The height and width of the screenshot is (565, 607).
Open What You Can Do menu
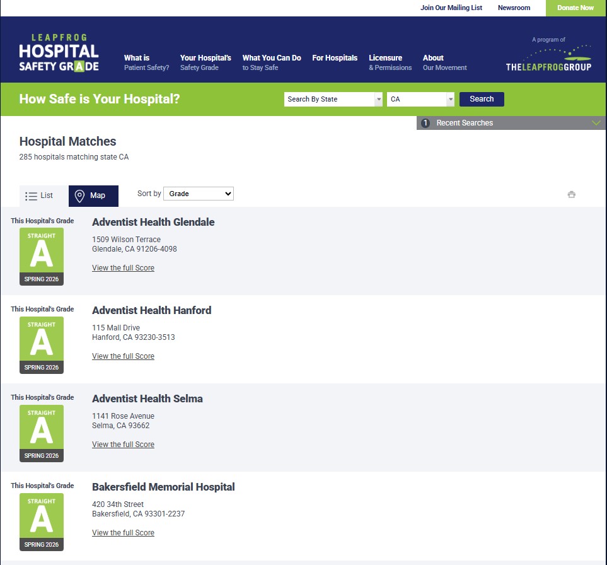[x=272, y=62]
